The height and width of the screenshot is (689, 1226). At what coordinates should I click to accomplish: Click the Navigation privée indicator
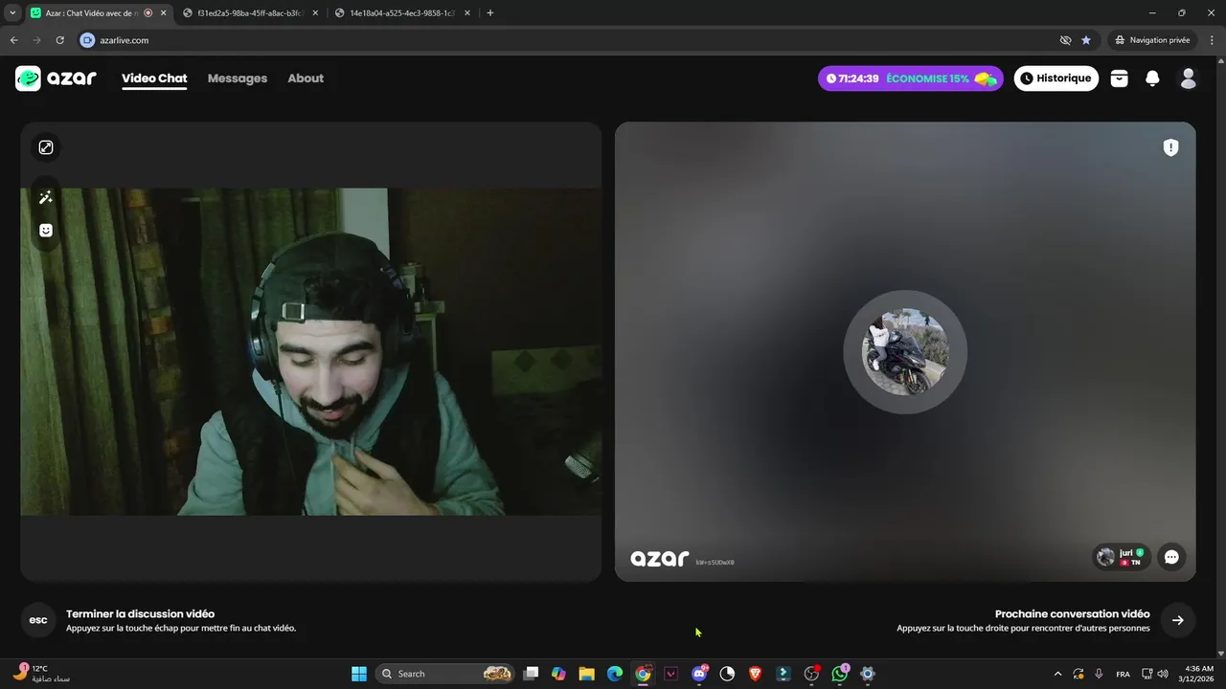[1152, 40]
